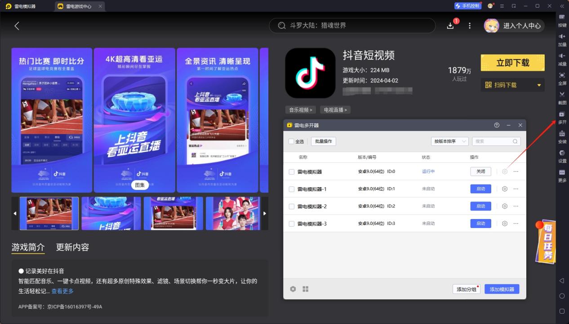
Task: Click the top search box 斗罗大陆：猎魂世界
Action: [x=352, y=26]
